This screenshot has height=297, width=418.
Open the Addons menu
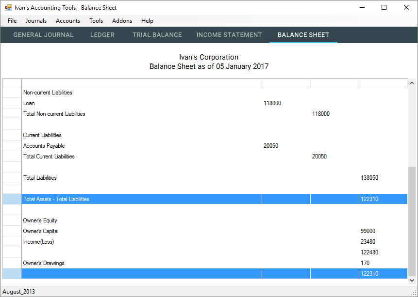pyautogui.click(x=122, y=21)
